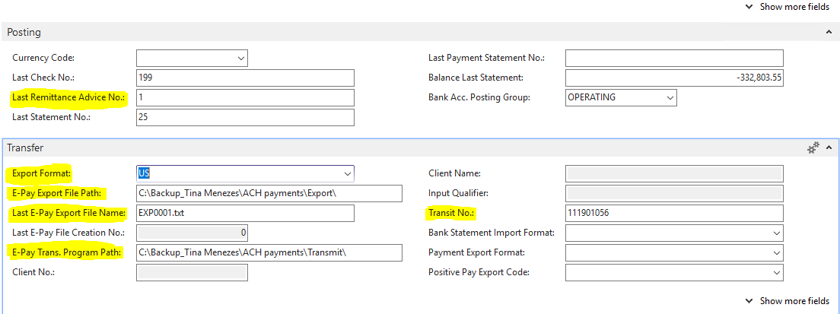Screen dimensions: 840x314
Task: Click the Last E-Pay Export File Name field
Action: click(245, 213)
